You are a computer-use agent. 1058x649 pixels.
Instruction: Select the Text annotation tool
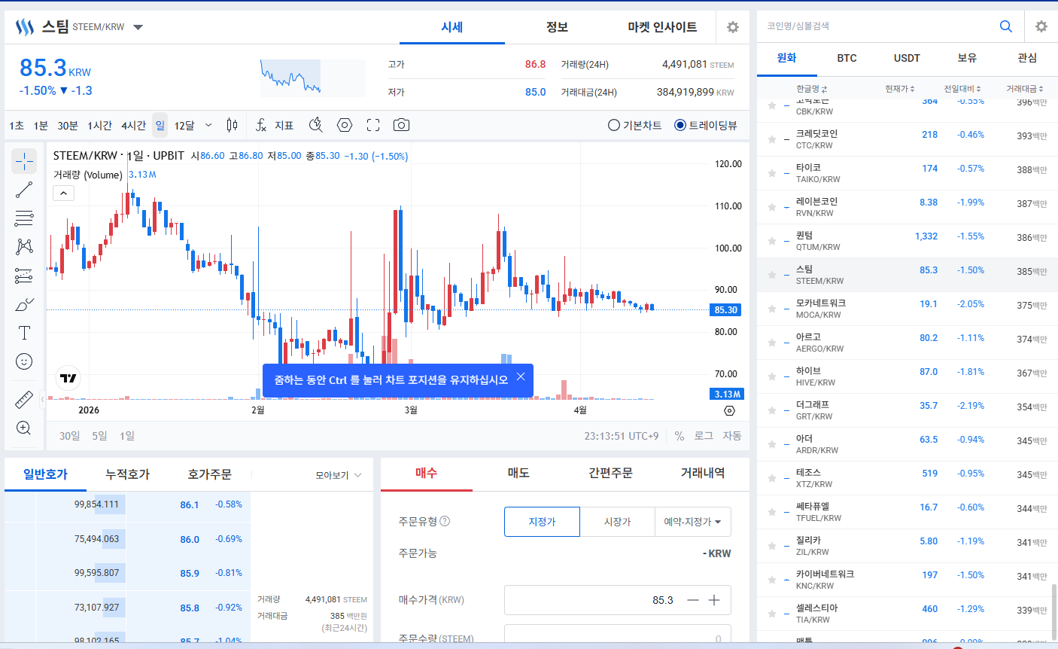point(24,333)
